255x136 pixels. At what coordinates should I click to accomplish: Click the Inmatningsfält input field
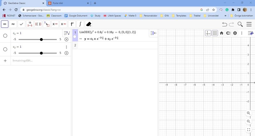(x=38, y=61)
